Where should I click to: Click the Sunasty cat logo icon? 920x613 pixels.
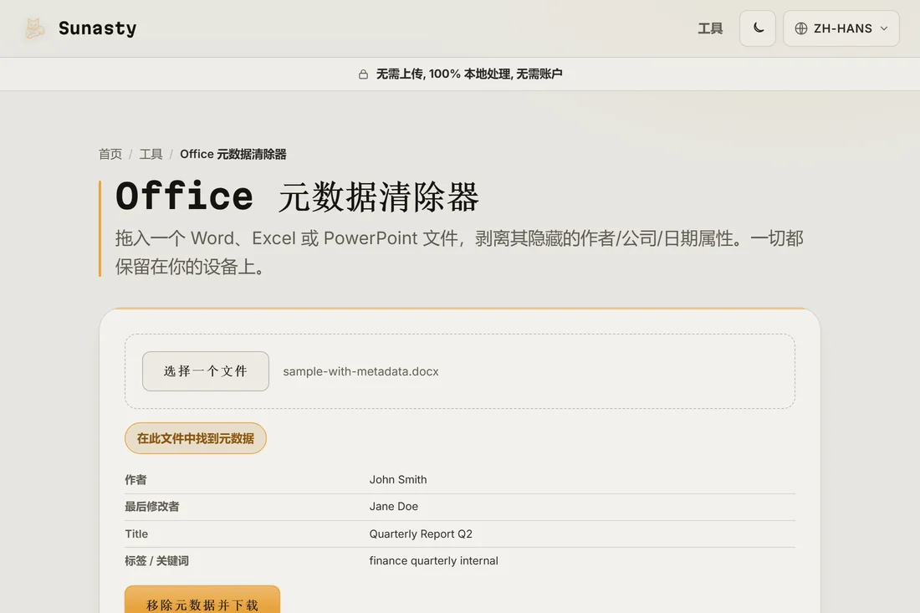coord(34,28)
